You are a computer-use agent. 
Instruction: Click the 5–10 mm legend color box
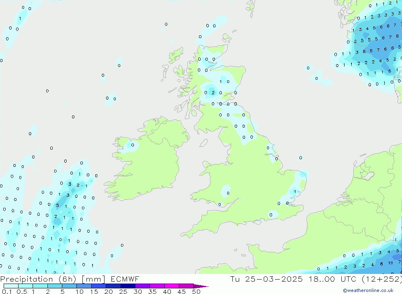[70, 286]
